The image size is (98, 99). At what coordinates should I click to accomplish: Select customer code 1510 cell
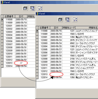[x=69, y=53]
